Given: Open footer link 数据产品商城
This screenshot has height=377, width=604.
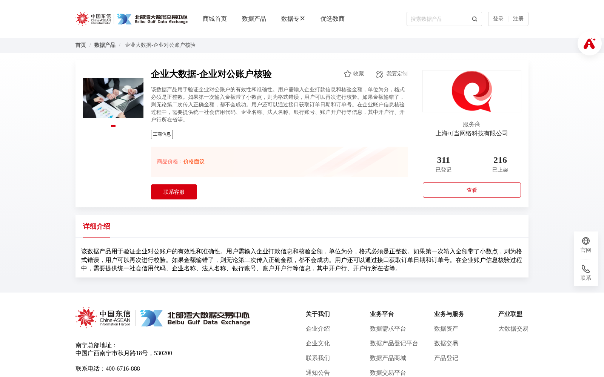Looking at the screenshot, I should pos(388,358).
